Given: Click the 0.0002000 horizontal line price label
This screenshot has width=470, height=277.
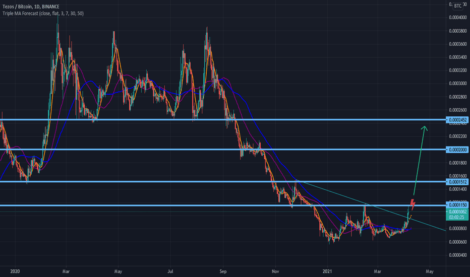Looking at the screenshot, I should [x=457, y=150].
